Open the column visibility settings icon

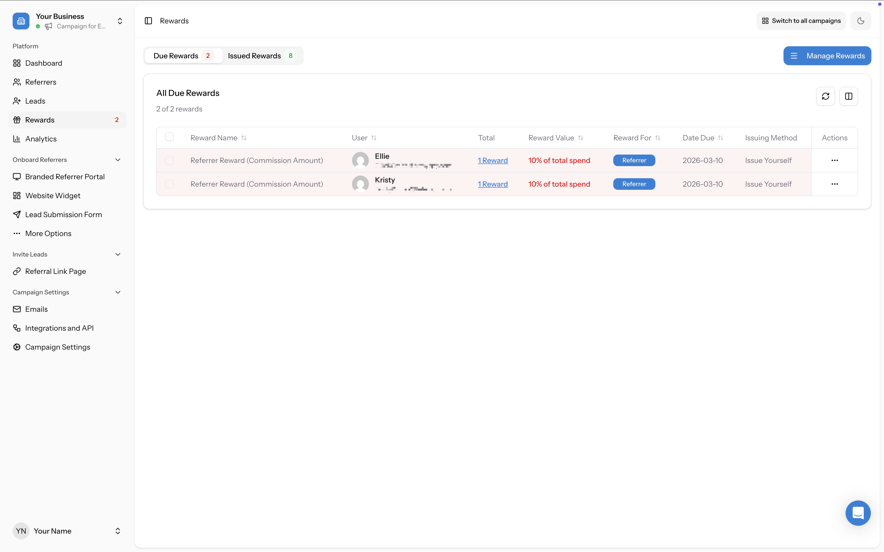(848, 96)
